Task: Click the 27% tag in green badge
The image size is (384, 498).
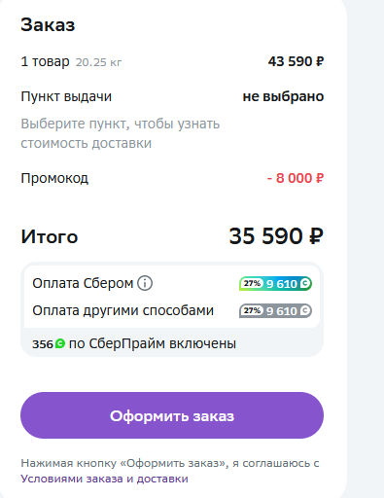Action: pyautogui.click(x=252, y=283)
